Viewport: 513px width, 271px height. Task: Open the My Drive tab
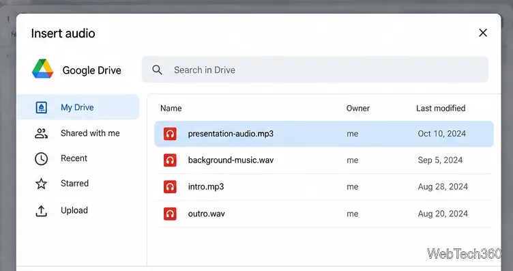tap(78, 107)
